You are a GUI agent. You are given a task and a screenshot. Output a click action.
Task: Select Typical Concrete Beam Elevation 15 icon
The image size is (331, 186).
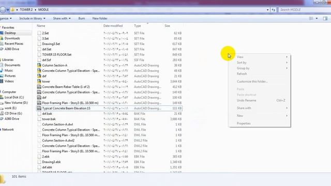[39, 108]
